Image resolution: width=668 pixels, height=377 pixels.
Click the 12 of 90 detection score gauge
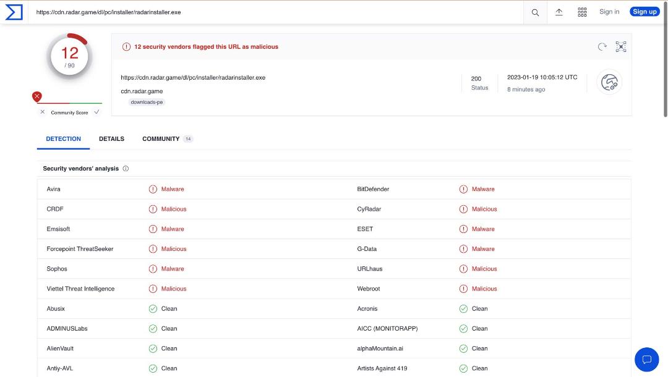[69, 57]
